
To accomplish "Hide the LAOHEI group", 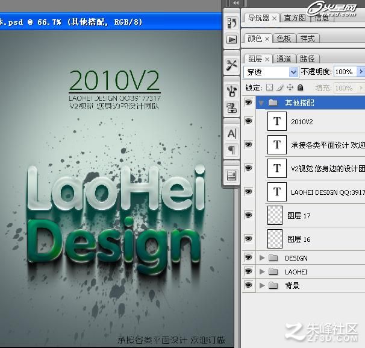I will [248, 271].
